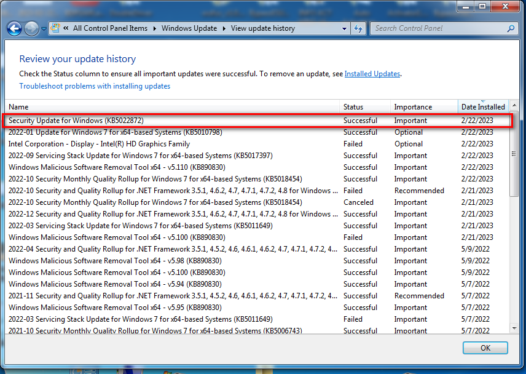Click the Back navigation arrow
The image size is (526, 374).
tap(14, 29)
